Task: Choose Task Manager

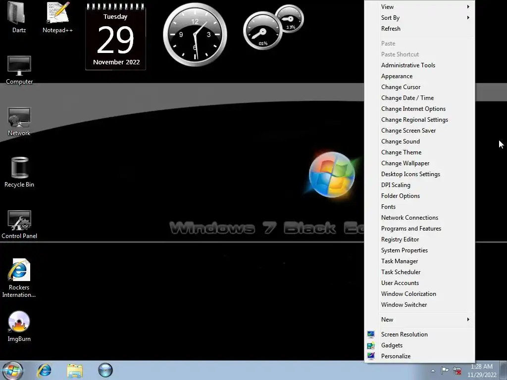Action: [x=420, y=261]
